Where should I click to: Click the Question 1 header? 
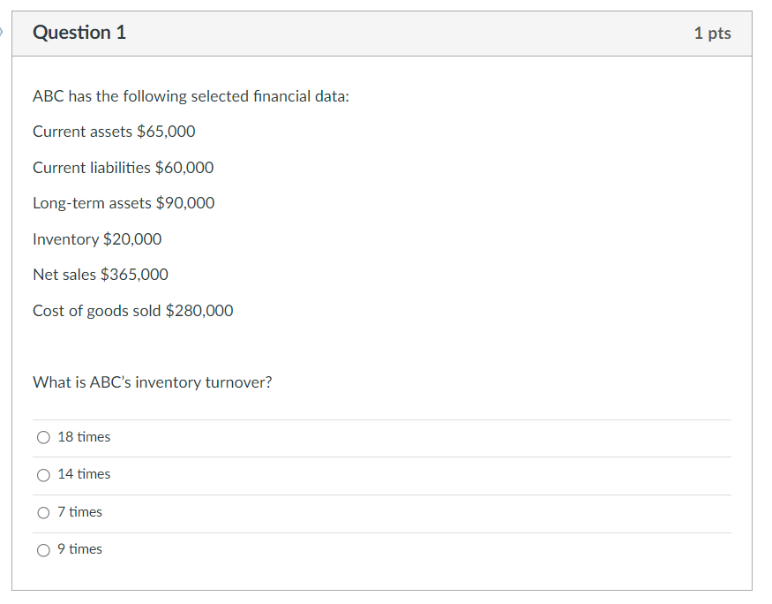tap(79, 32)
